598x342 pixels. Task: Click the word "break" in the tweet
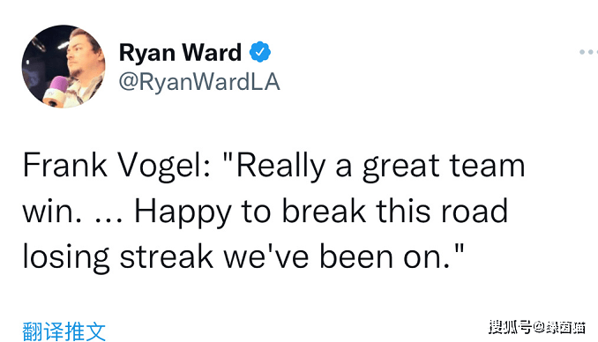click(x=324, y=211)
